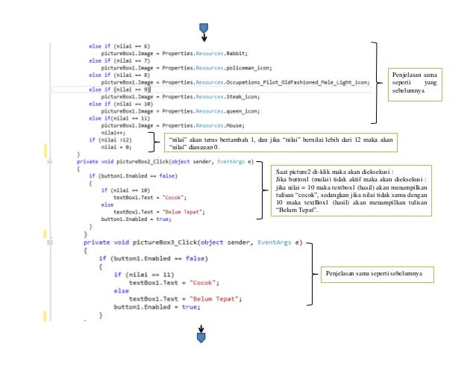476x368 pixels.
Task: Click the 'nilai = 0;' statement
Action: (x=116, y=147)
